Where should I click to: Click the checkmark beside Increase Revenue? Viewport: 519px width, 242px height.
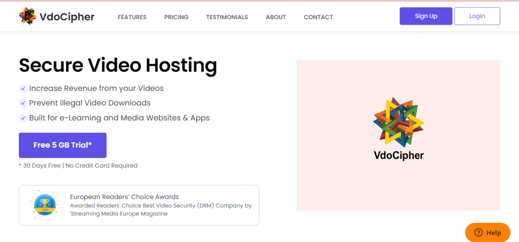(x=23, y=88)
